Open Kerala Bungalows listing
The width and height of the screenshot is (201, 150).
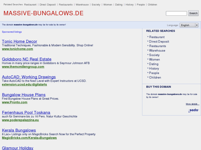pos(19,130)
